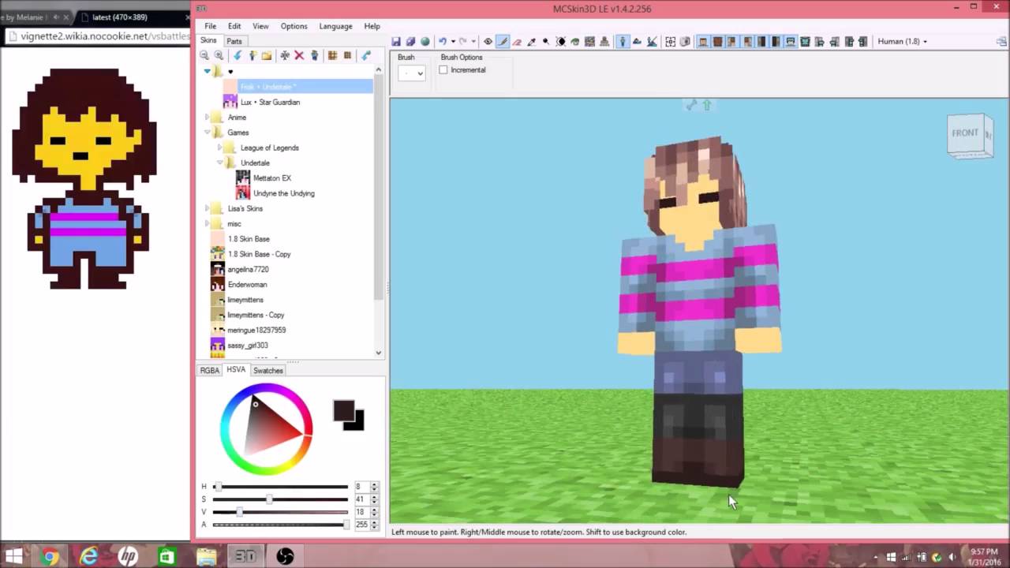Select the Pencil tool
The height and width of the screenshot is (568, 1010).
[503, 41]
